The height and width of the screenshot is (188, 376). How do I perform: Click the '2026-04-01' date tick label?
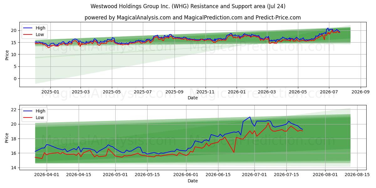pos(47,175)
